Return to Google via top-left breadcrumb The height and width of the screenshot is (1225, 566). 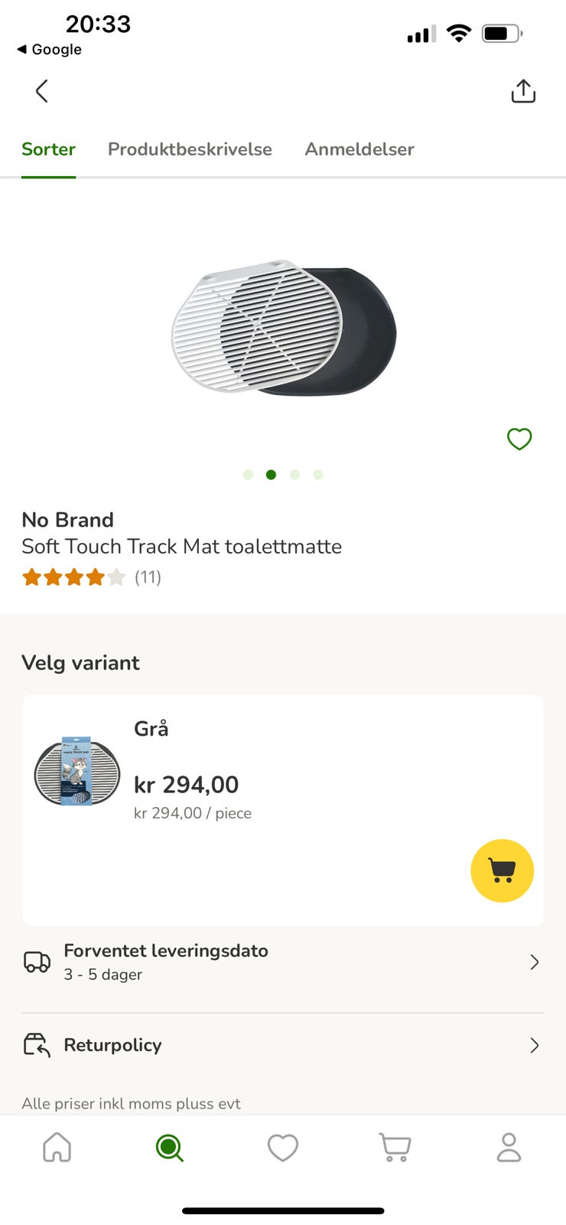(x=50, y=49)
